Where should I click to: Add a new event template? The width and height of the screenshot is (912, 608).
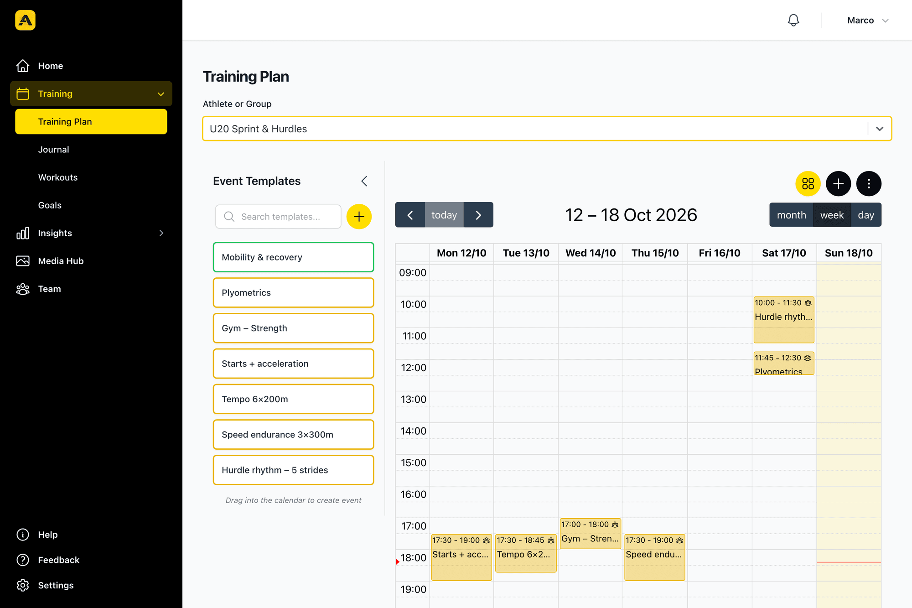(x=359, y=217)
